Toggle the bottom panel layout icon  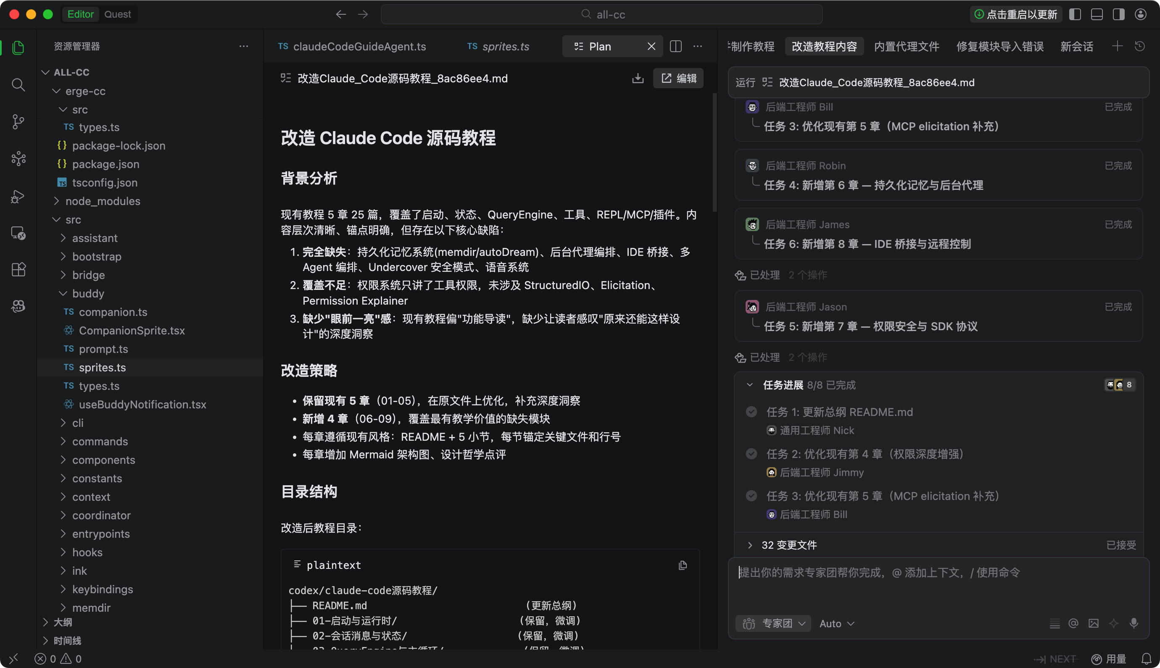tap(1097, 14)
